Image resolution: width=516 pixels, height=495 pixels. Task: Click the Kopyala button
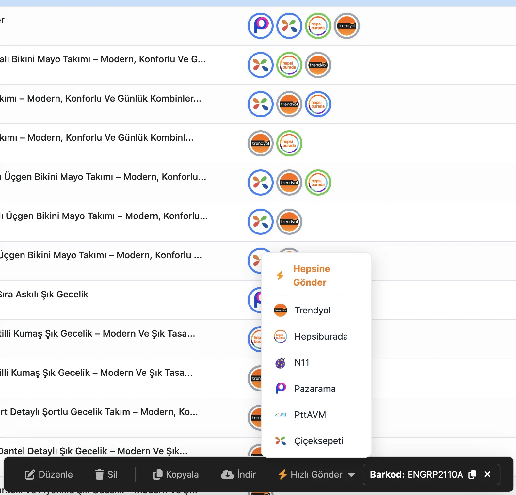point(176,474)
